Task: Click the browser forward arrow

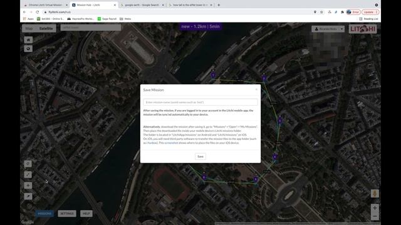Action: 31,12
